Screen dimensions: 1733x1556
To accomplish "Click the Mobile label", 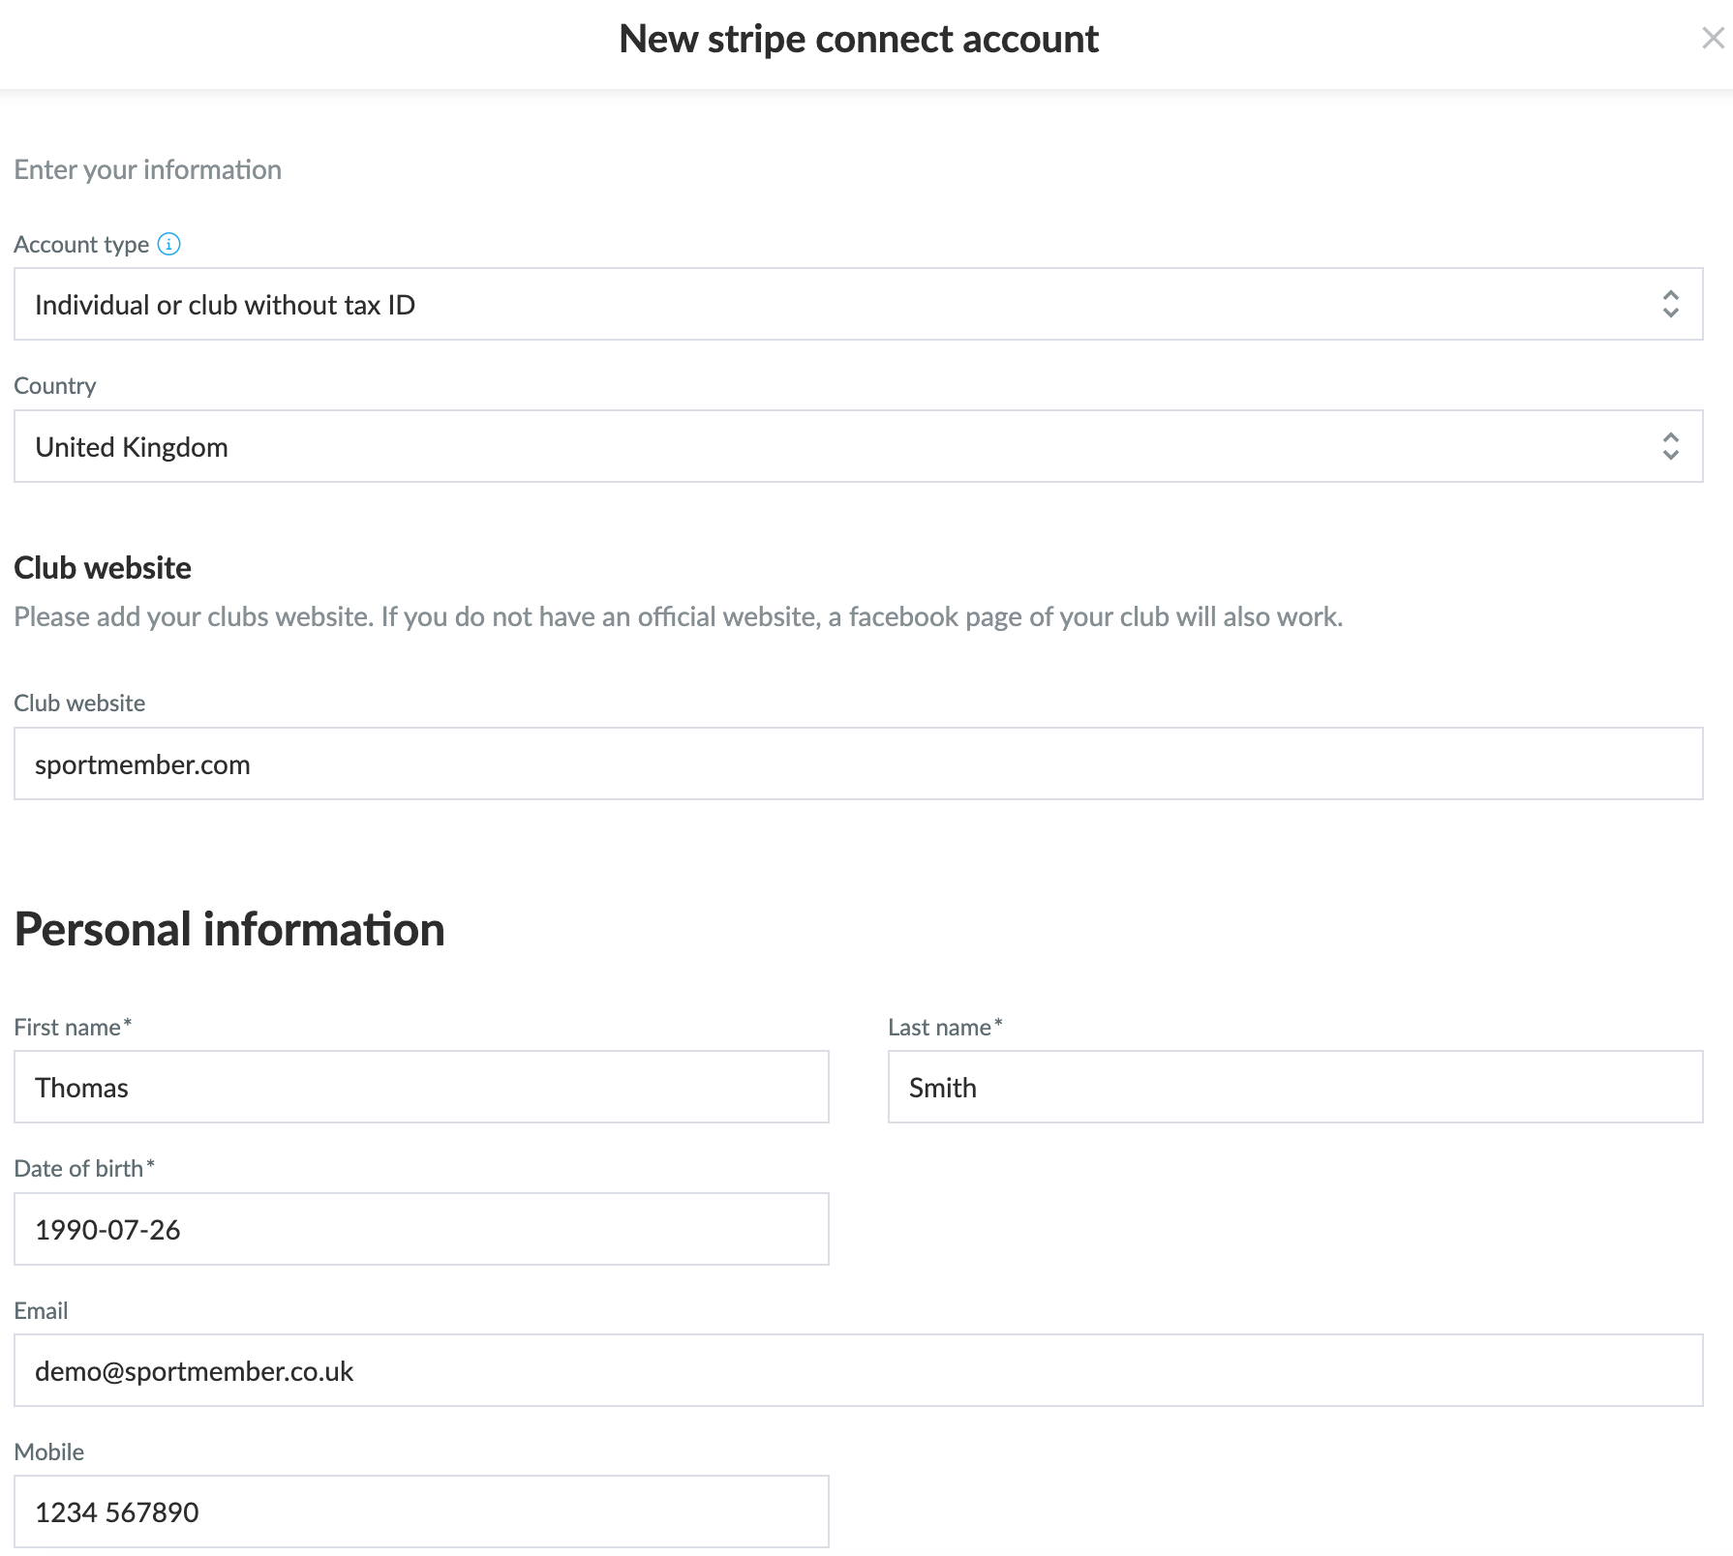I will point(48,1451).
